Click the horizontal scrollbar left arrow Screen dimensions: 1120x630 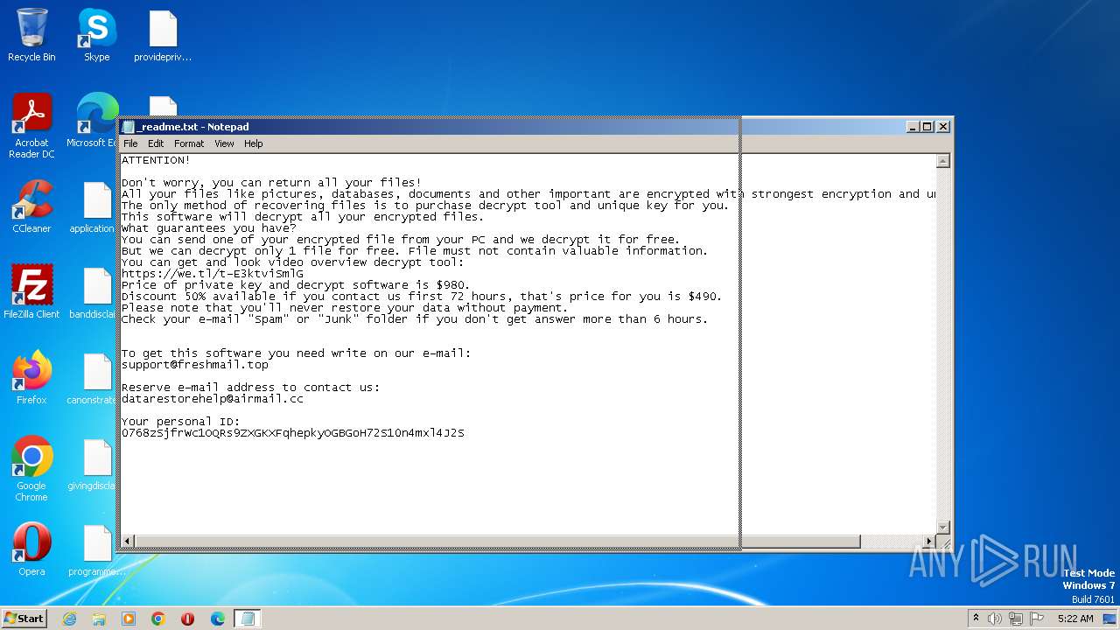click(127, 542)
